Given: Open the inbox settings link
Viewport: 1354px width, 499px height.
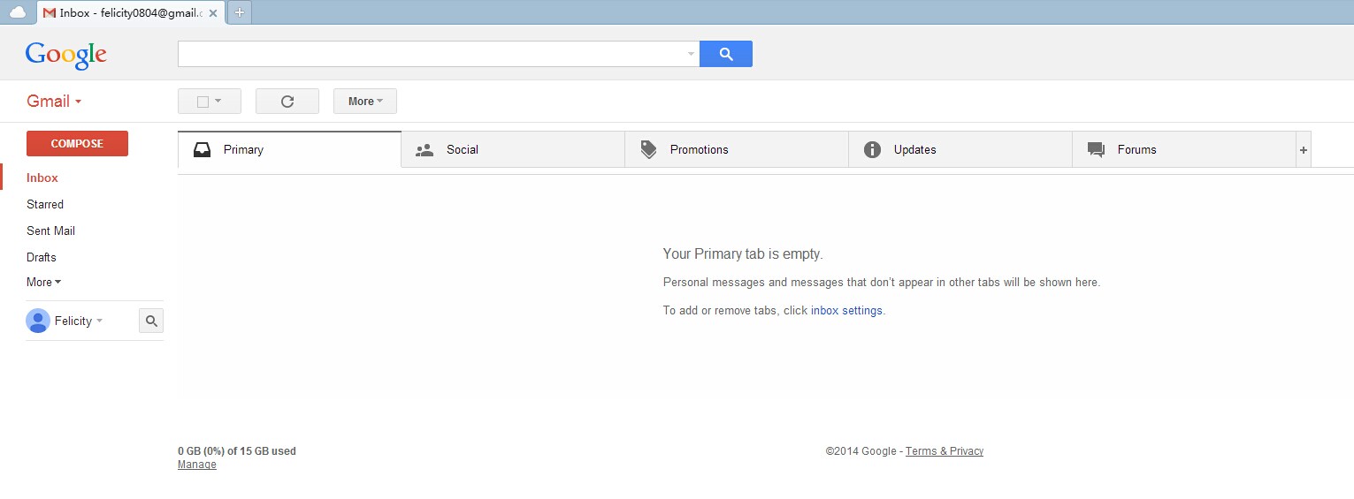Looking at the screenshot, I should click(846, 311).
